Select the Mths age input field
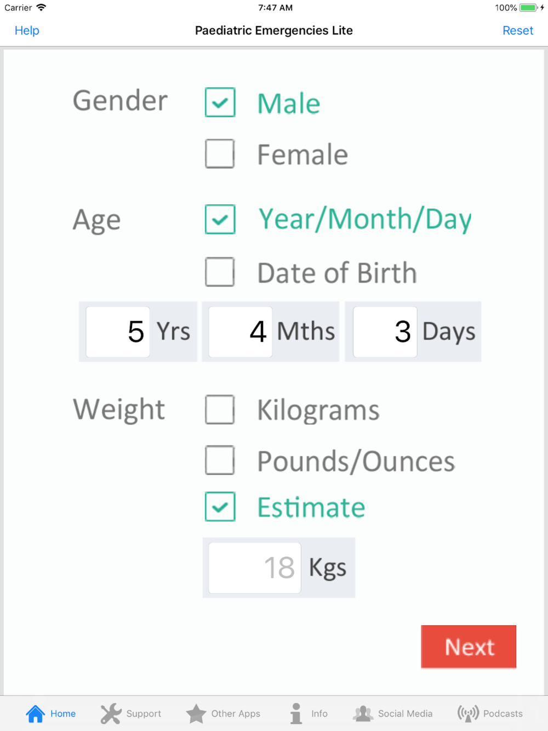The height and width of the screenshot is (731, 548). coord(241,332)
